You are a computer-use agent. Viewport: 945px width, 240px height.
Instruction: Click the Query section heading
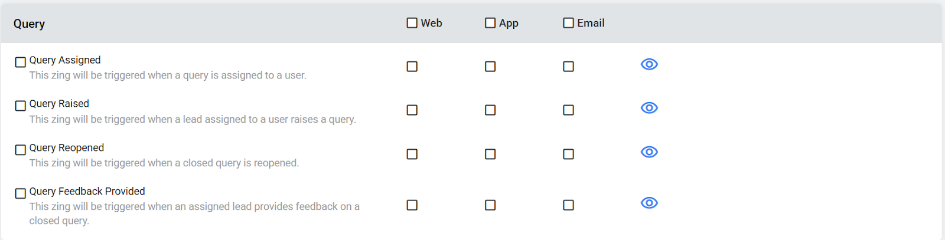coord(30,24)
